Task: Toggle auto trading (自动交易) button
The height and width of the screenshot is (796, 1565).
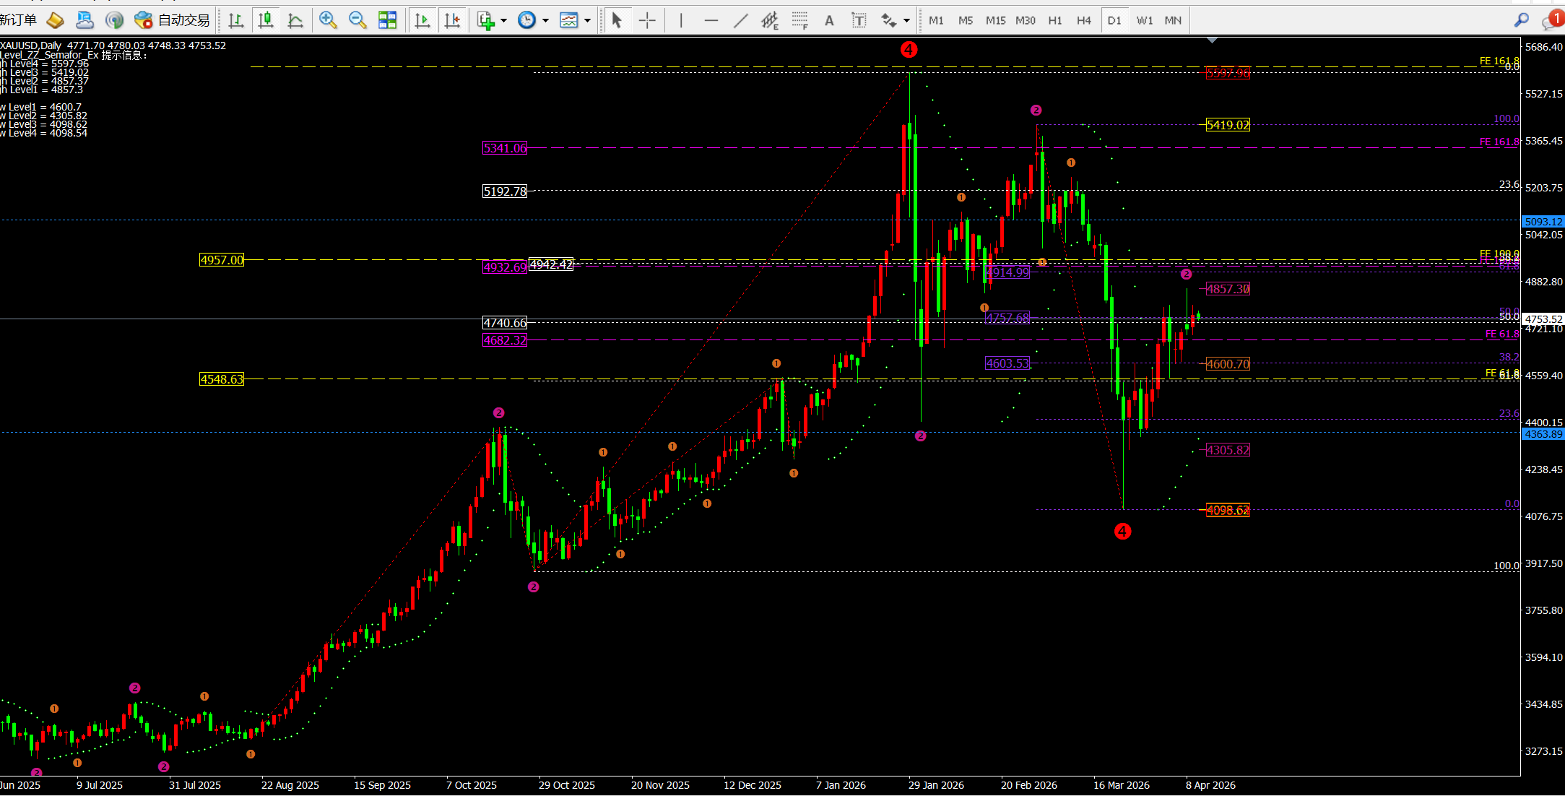Action: [172, 20]
